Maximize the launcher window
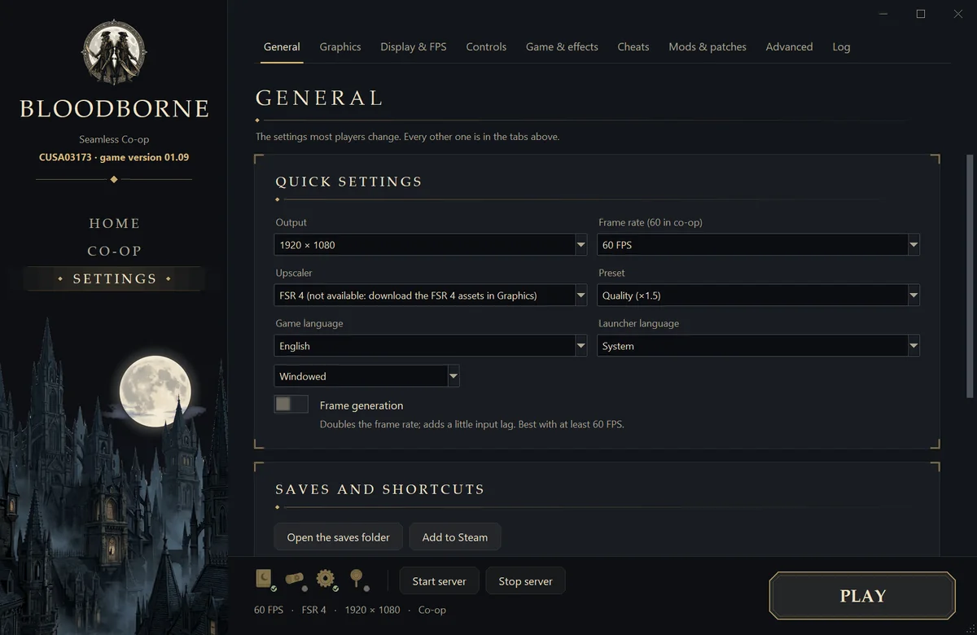 921,14
